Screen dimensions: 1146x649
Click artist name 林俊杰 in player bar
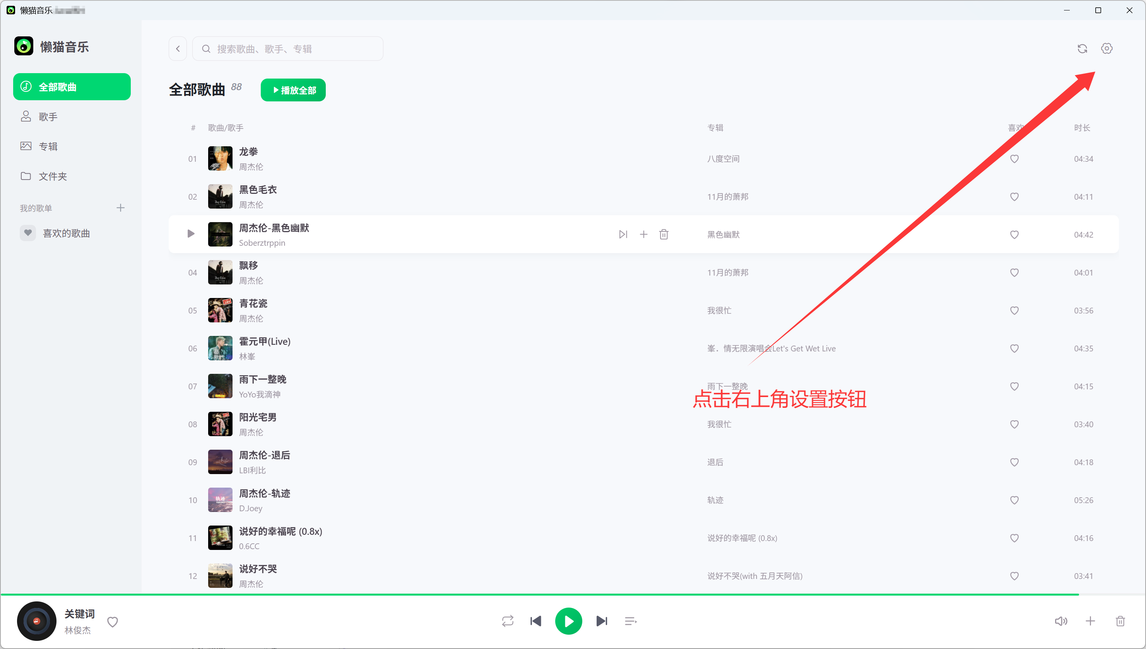pyautogui.click(x=77, y=630)
